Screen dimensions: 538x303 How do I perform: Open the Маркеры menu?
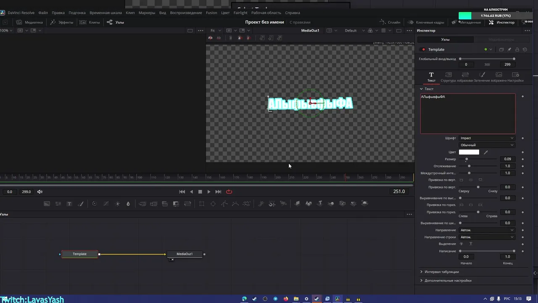147,13
